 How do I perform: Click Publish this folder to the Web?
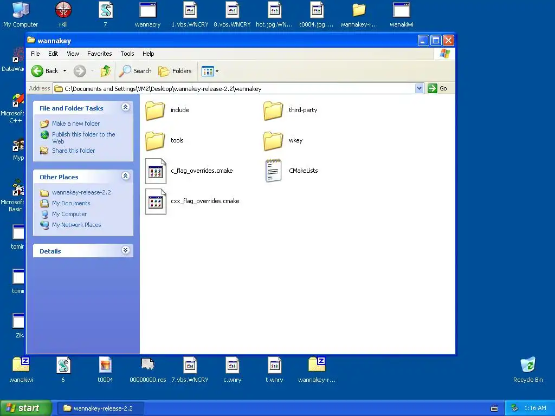click(83, 138)
